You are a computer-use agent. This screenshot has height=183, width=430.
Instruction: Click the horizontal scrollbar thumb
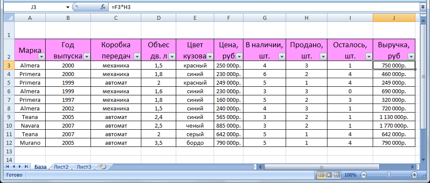[x=322, y=167]
